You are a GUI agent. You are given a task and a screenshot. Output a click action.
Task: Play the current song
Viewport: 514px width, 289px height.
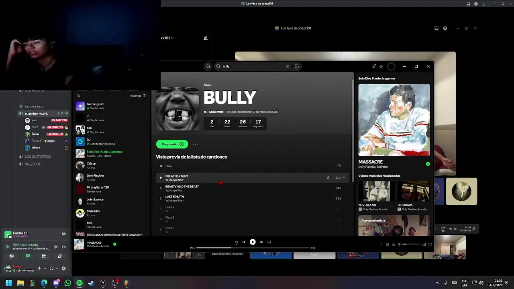tap(253, 242)
